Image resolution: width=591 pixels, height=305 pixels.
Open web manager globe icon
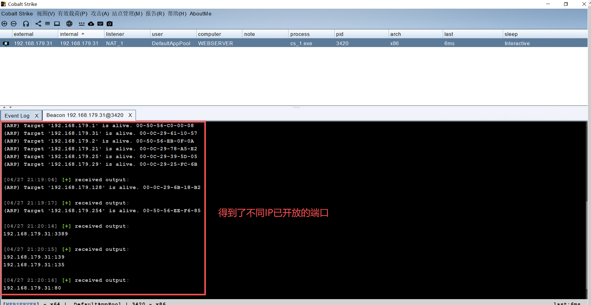point(69,24)
